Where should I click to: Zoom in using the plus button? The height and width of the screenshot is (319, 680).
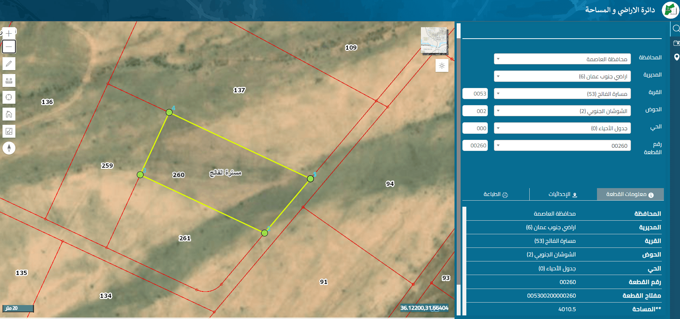click(9, 34)
